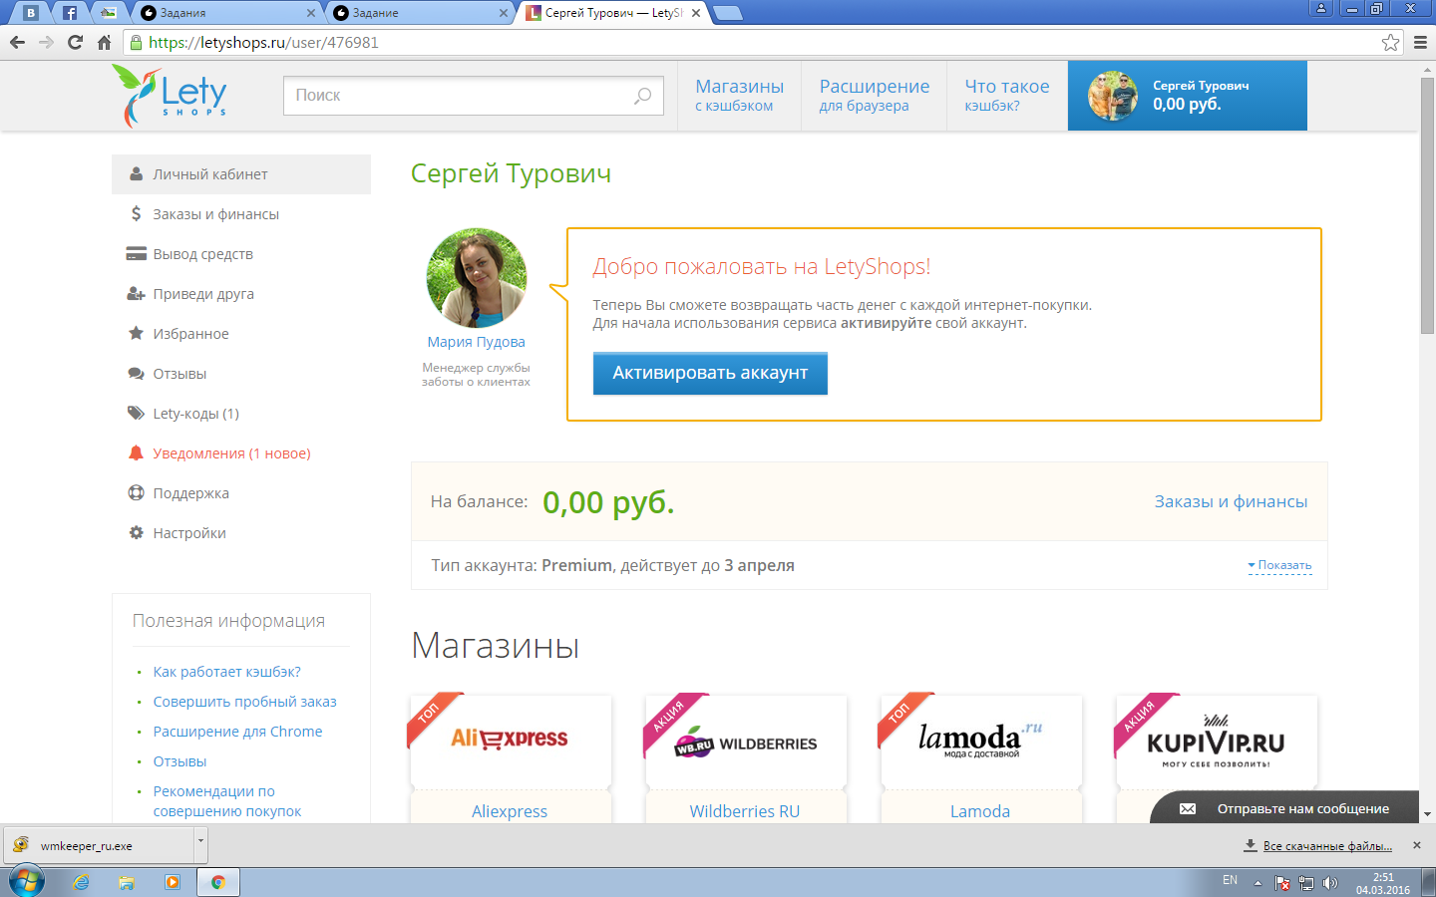Click the Lety-коды tag icon
This screenshot has height=897, width=1436.
click(x=136, y=413)
